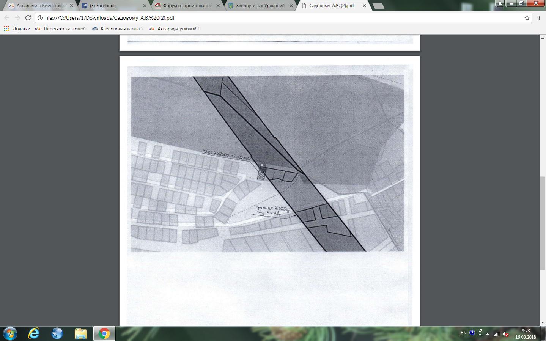Click the blue help icon in system tray
Viewport: 546px width, 341px height.
tap(472, 333)
